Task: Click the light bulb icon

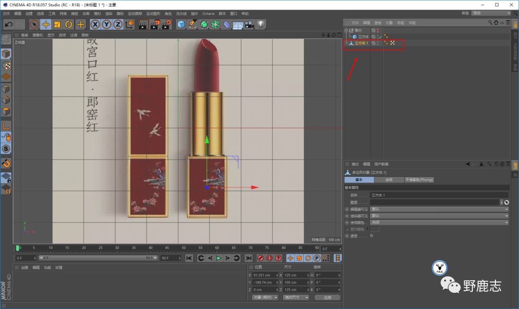Action: click(x=261, y=25)
